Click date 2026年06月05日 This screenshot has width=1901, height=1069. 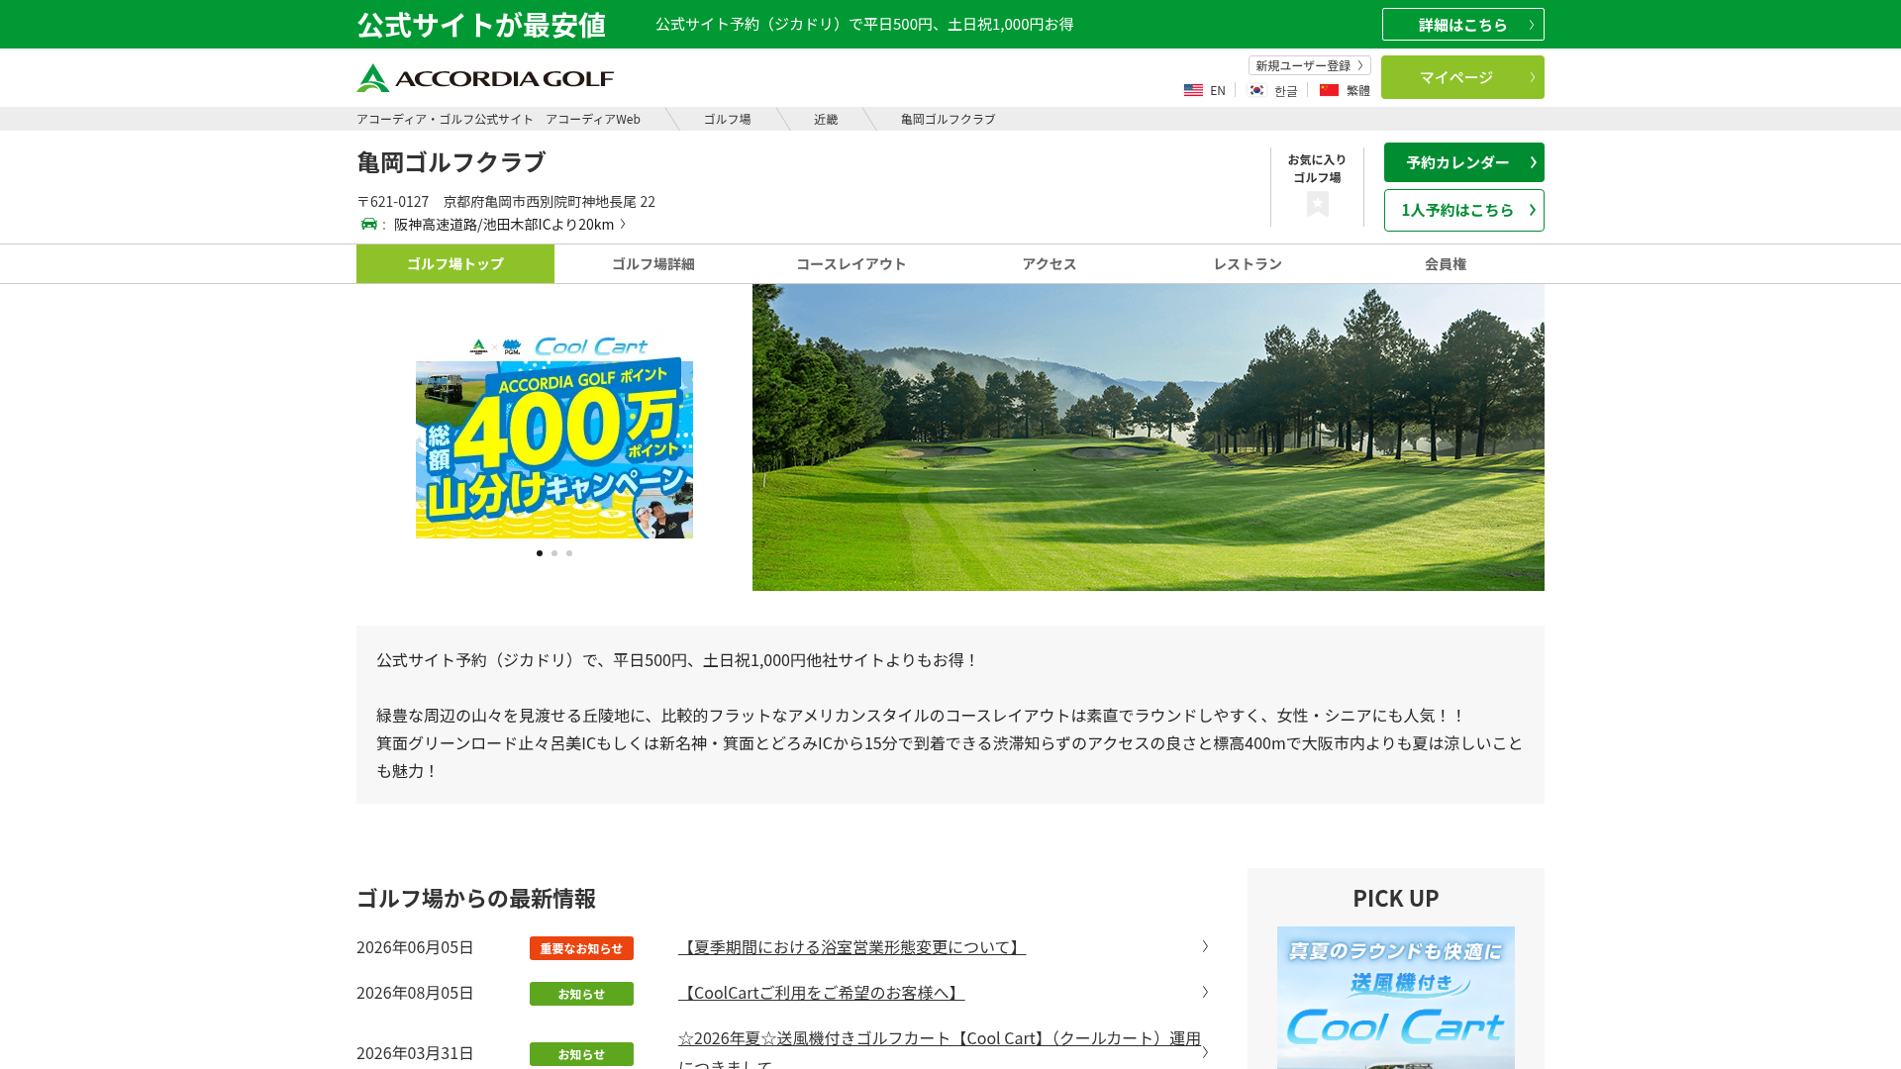(415, 947)
